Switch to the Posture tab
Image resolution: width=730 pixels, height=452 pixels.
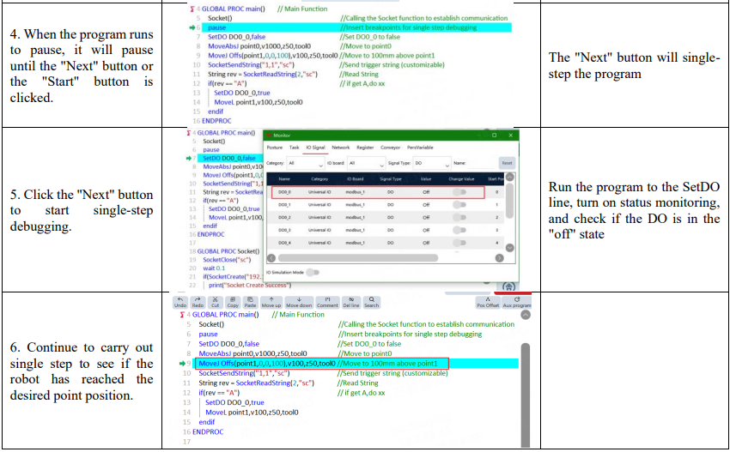(275, 148)
